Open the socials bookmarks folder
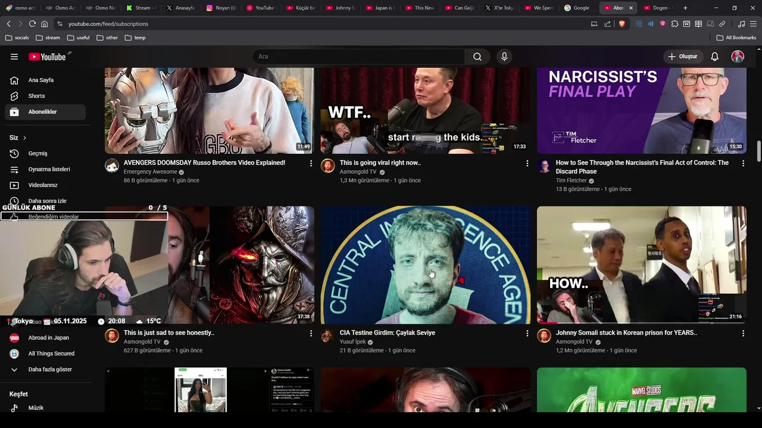 [17, 37]
